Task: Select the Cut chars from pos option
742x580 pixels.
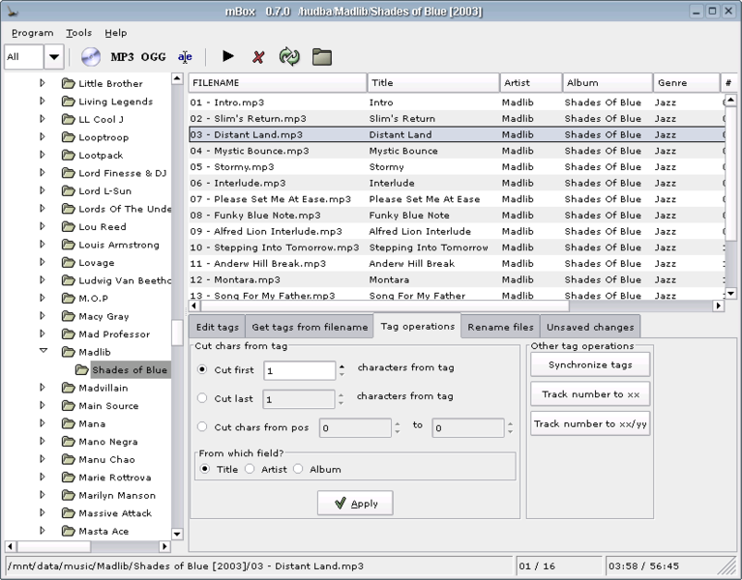Action: coord(202,427)
